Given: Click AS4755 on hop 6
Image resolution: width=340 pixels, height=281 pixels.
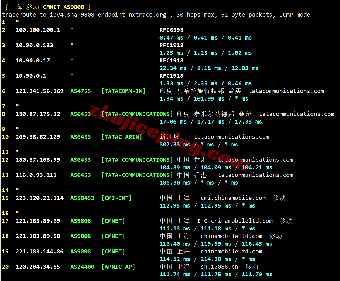Looking at the screenshot, I should click(x=80, y=91).
